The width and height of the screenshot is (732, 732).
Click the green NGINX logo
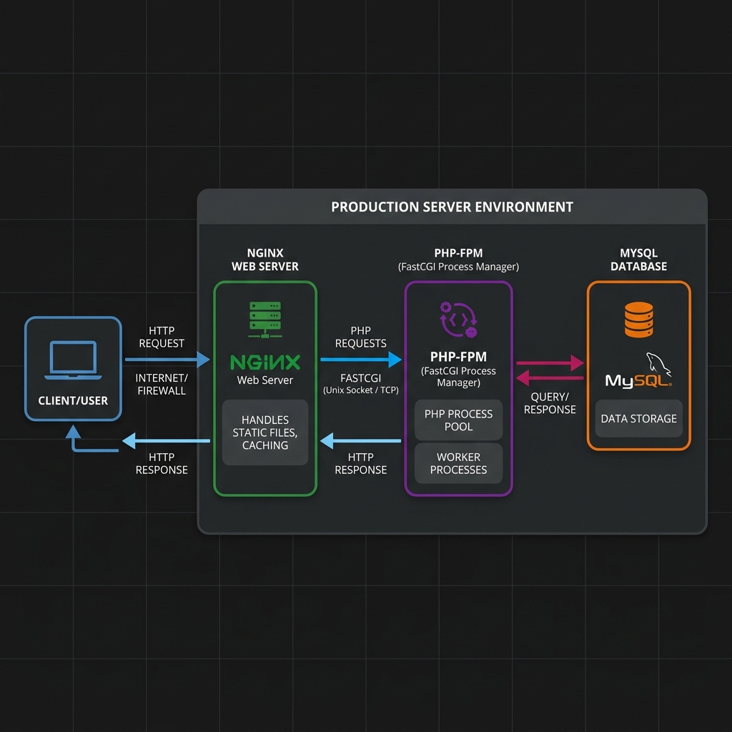[x=265, y=362]
